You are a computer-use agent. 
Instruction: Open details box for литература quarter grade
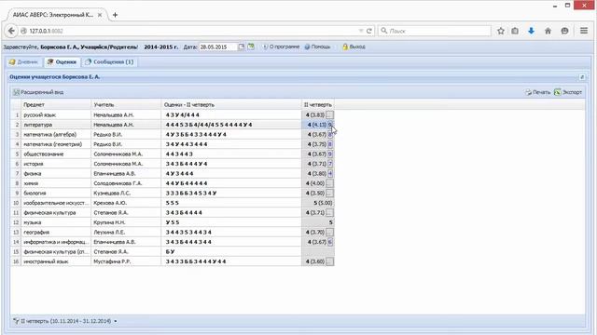330,125
